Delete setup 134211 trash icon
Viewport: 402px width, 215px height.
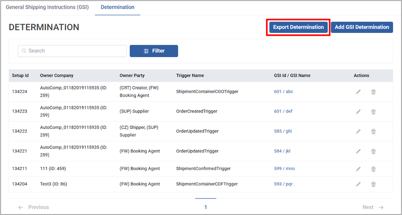pos(374,169)
